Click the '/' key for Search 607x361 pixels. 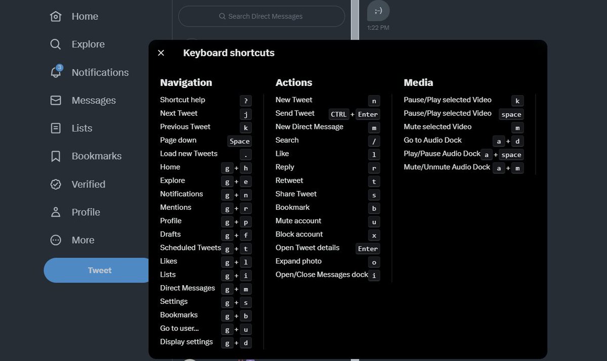(x=374, y=141)
